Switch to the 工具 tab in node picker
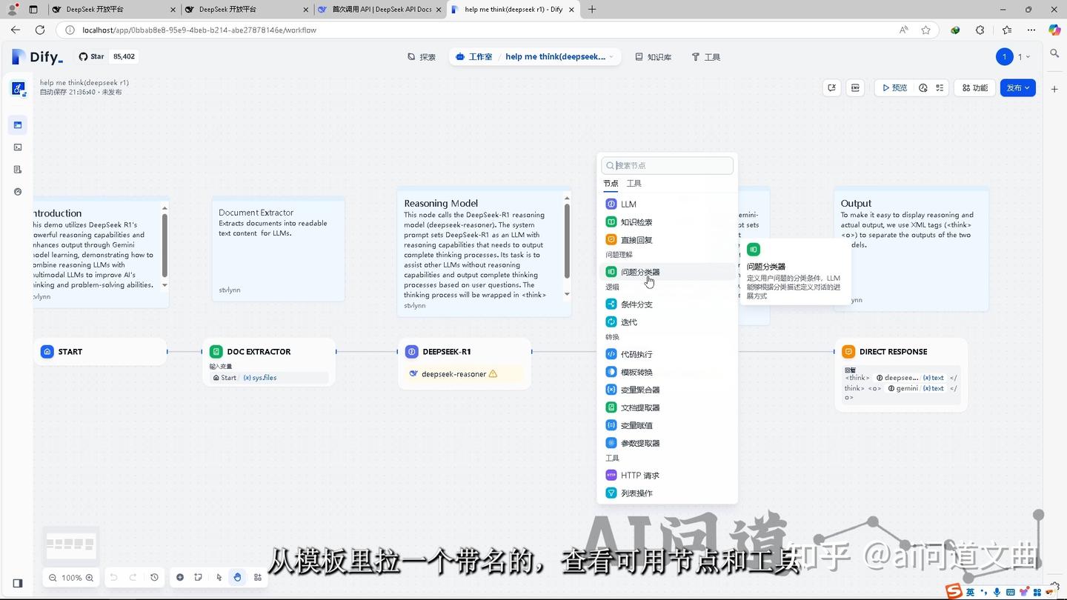This screenshot has width=1067, height=600. (x=634, y=183)
